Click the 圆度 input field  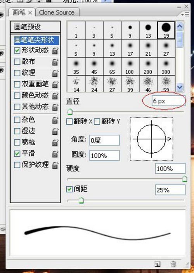(x=104, y=155)
